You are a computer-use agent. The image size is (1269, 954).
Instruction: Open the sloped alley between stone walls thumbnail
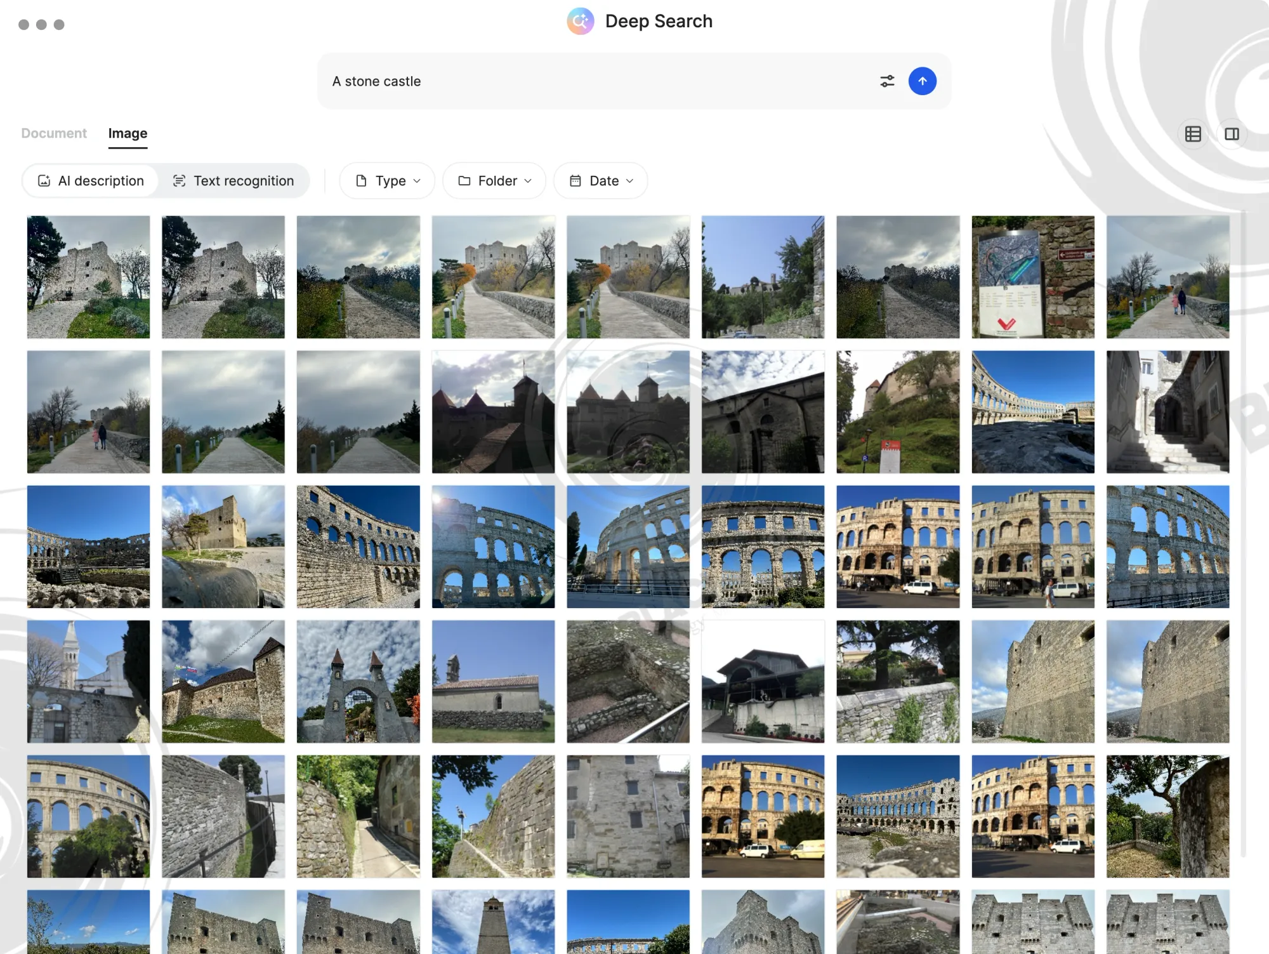pos(358,816)
